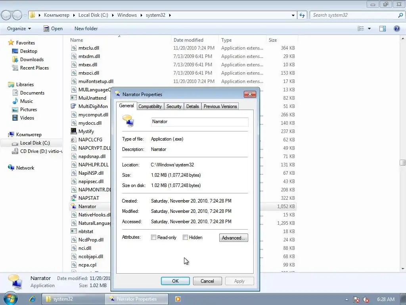Expand the system32 breadcrumb arrow
This screenshot has width=406, height=305.
170,15
